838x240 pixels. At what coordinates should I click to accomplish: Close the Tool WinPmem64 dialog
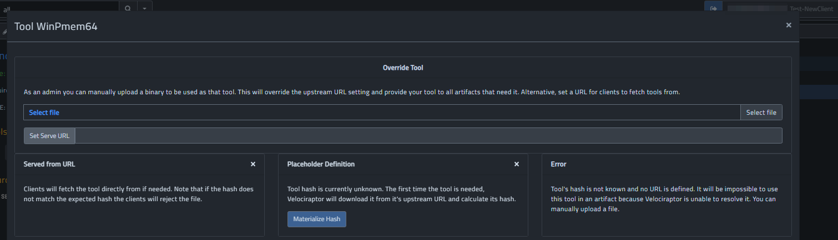coord(789,25)
